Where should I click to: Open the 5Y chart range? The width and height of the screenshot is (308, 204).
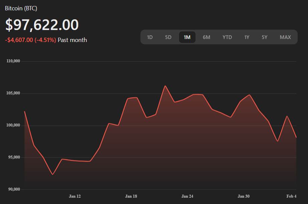point(265,37)
